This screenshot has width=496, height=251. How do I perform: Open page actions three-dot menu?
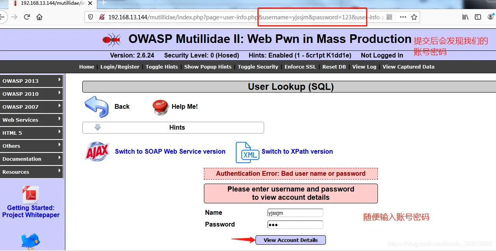(403, 17)
